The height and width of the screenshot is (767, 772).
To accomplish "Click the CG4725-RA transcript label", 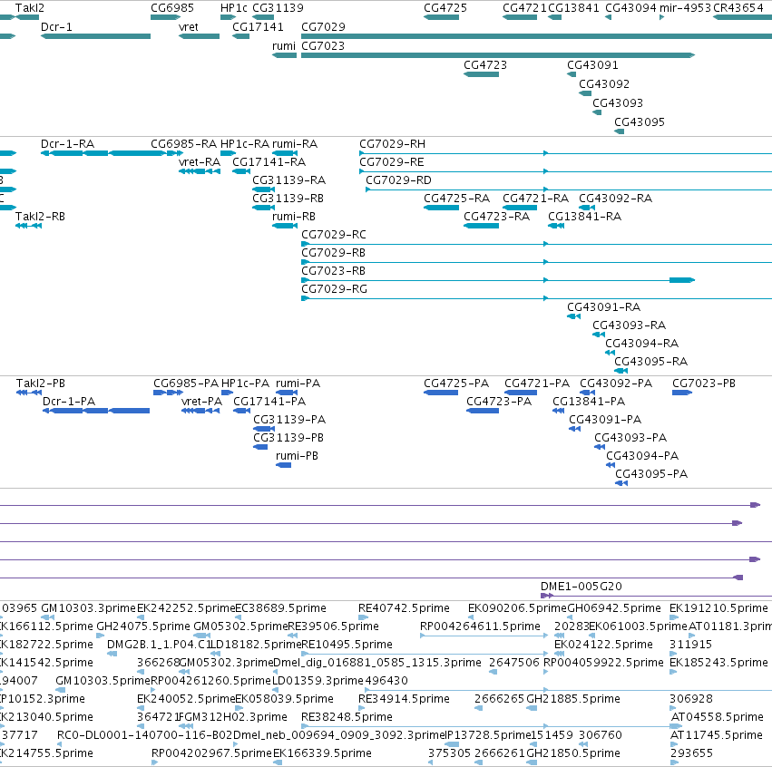I will click(457, 199).
